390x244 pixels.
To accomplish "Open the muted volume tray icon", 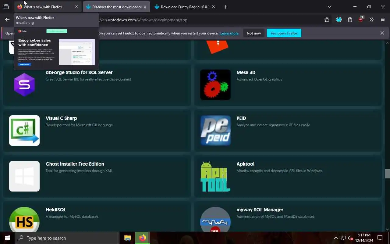I will [x=351, y=238].
